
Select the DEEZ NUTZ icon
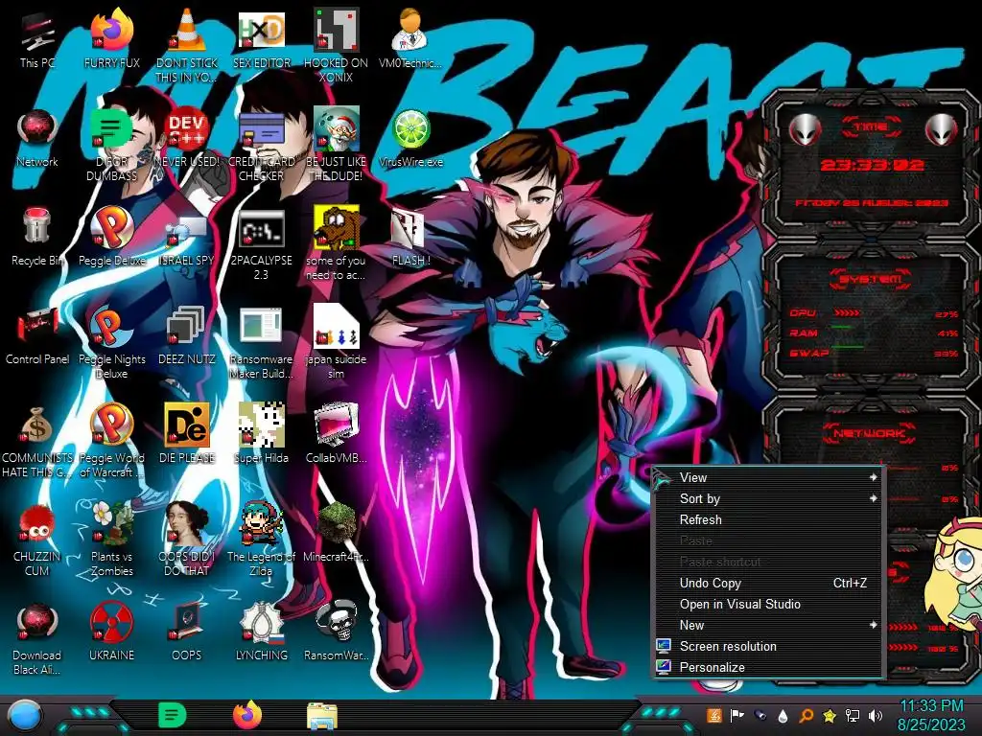pos(187,335)
